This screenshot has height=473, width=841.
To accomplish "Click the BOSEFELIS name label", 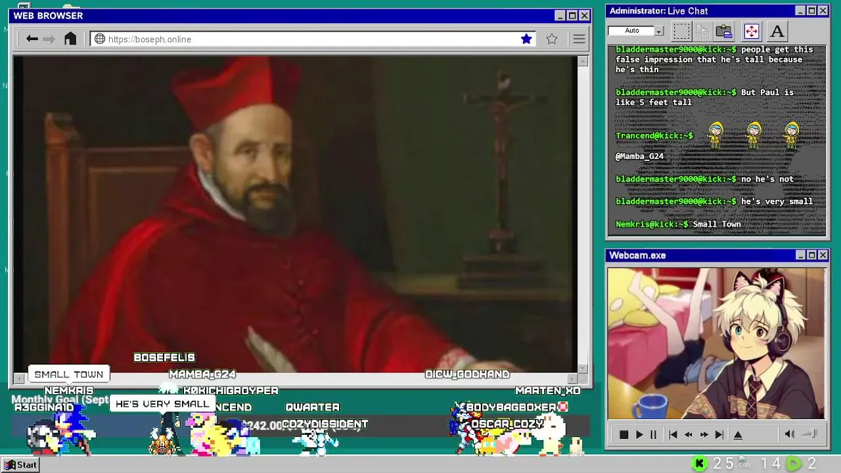I will 164,357.
